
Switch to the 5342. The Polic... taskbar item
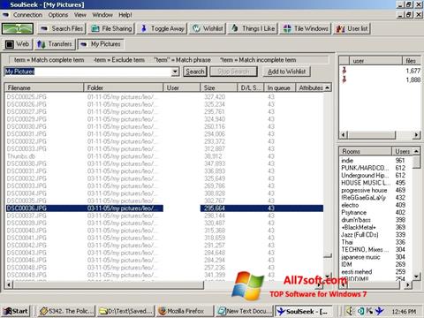[x=66, y=311]
